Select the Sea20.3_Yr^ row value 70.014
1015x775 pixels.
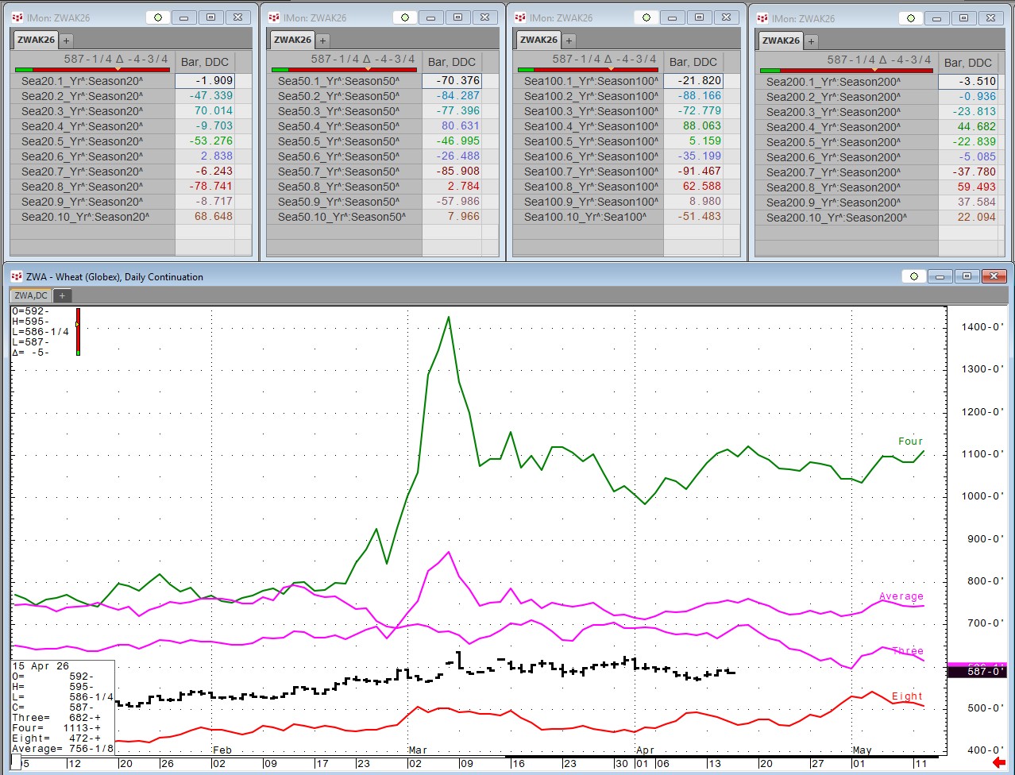coord(213,111)
